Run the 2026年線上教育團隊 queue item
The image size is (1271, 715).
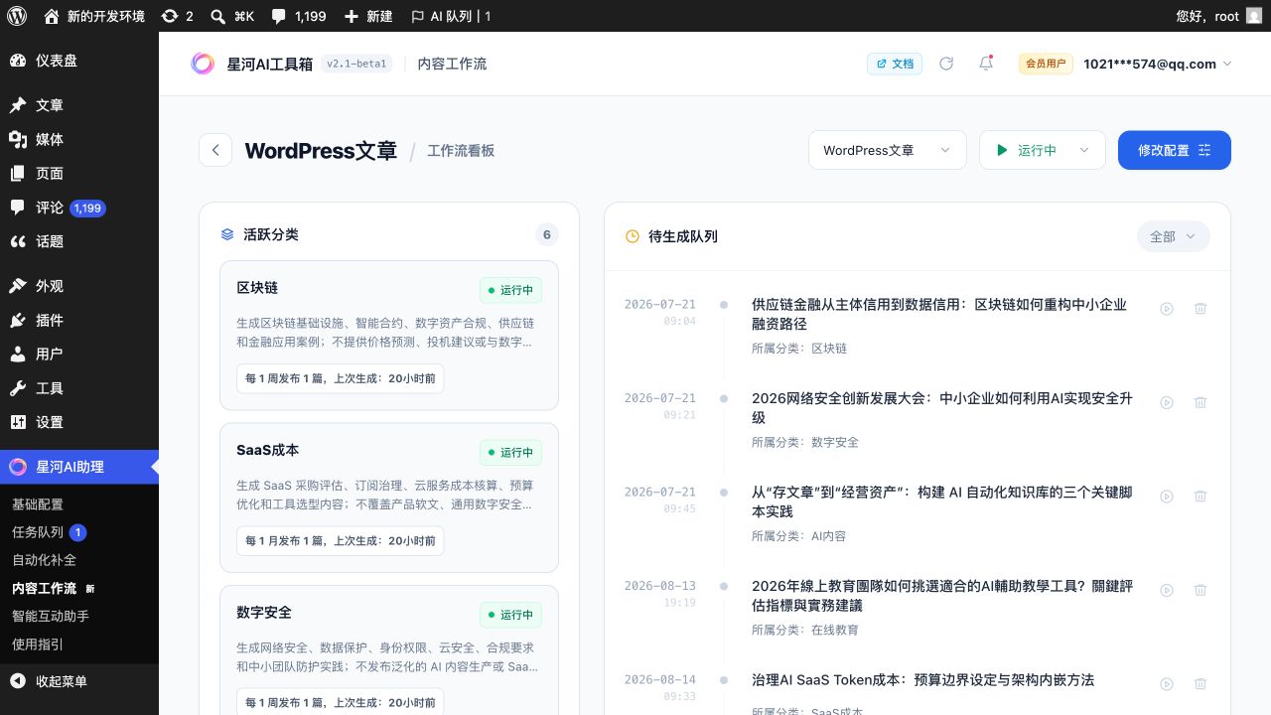click(1167, 590)
